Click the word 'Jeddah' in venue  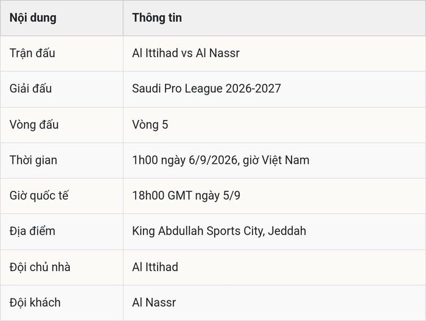coord(287,231)
